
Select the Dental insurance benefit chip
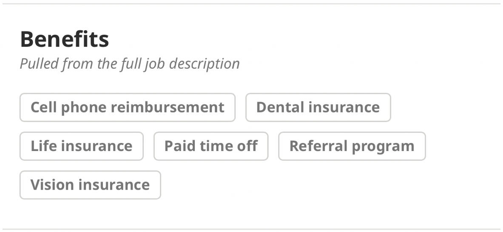(318, 107)
